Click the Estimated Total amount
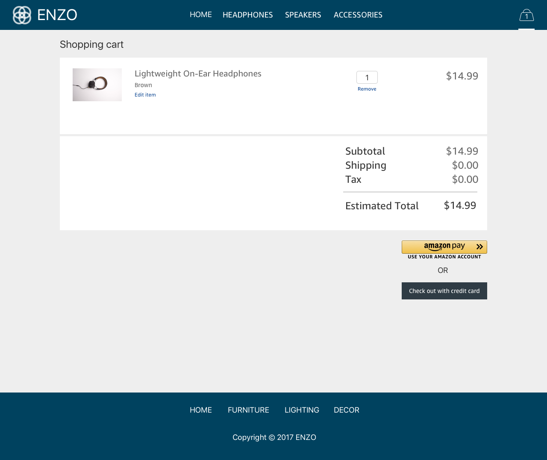547x460 pixels. (460, 205)
